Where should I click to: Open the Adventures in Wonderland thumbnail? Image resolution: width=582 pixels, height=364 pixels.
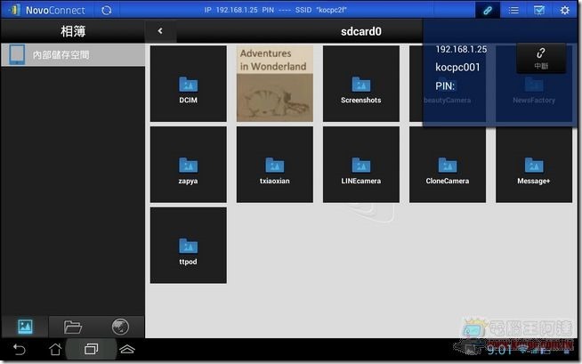[275, 84]
